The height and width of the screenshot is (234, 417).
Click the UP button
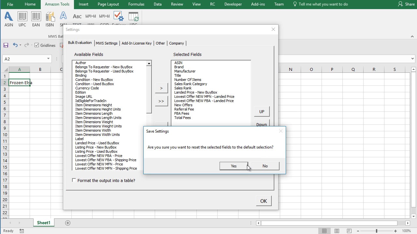click(x=262, y=111)
